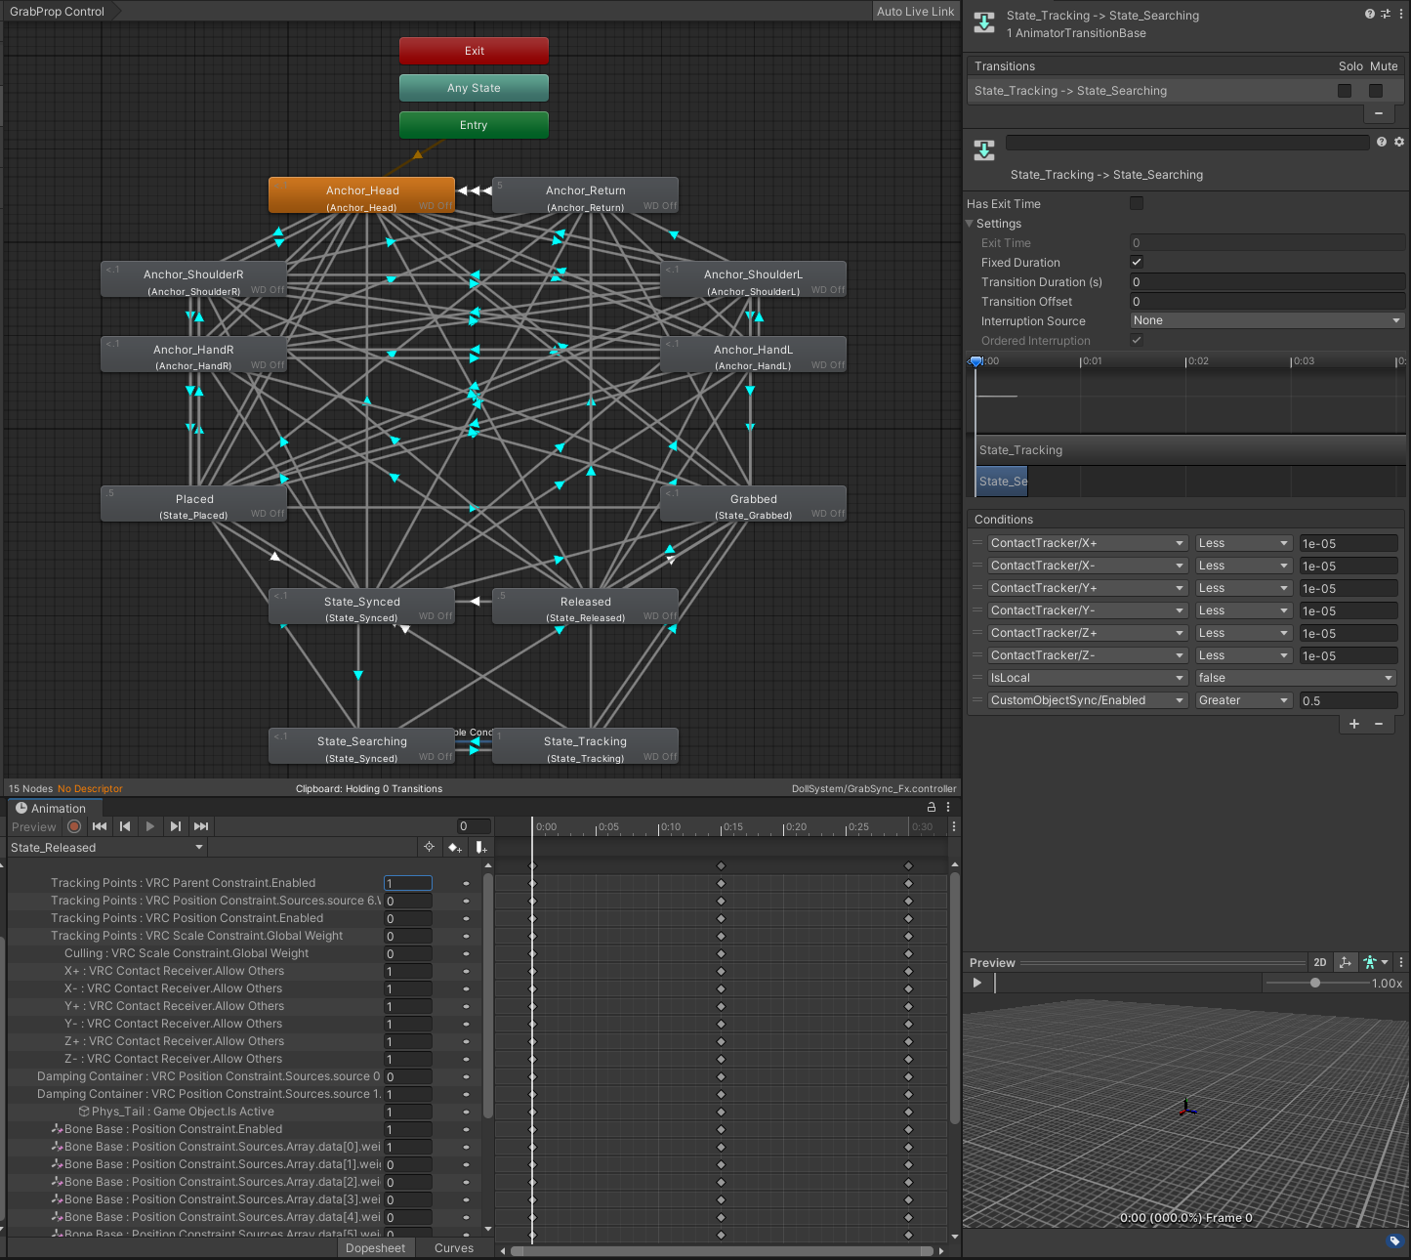This screenshot has width=1411, height=1260.
Task: Add a new condition with the plus button
Action: pos(1354,724)
